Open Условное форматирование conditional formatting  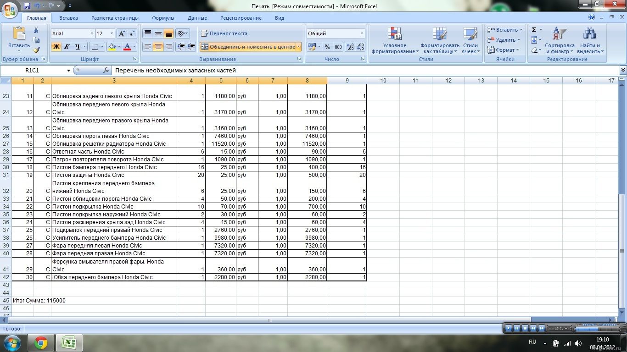[395, 40]
